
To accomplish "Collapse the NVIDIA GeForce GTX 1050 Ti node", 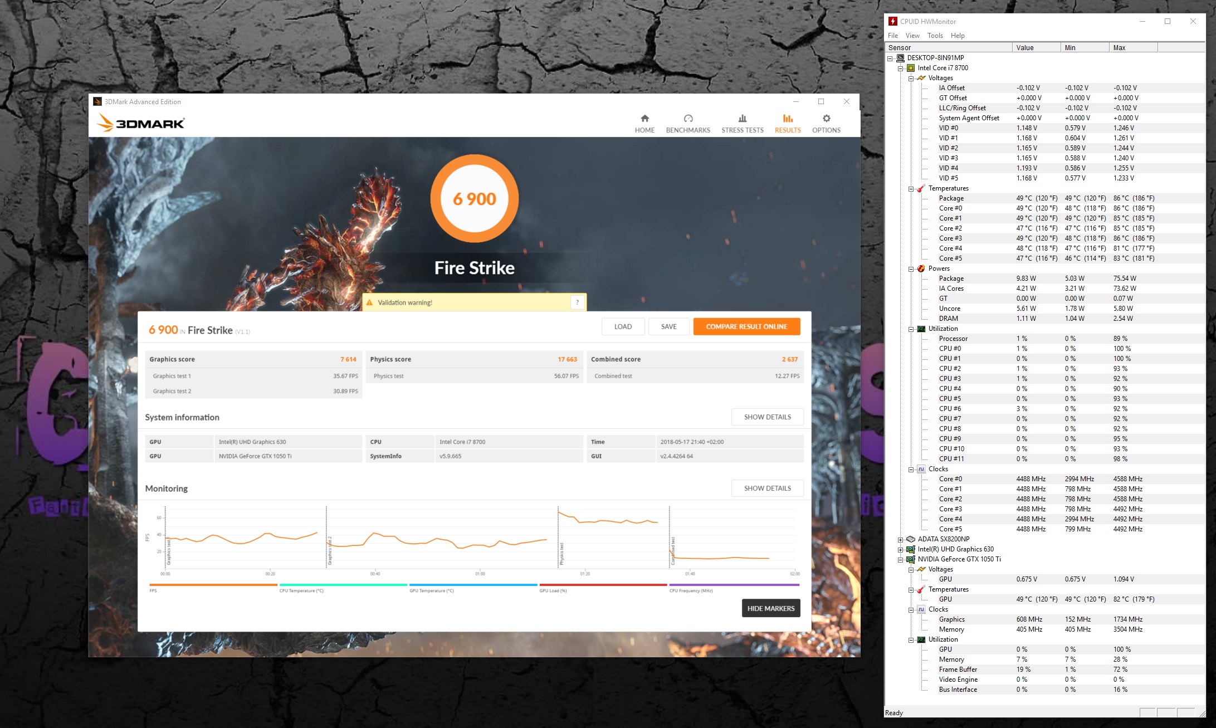I will pos(900,559).
